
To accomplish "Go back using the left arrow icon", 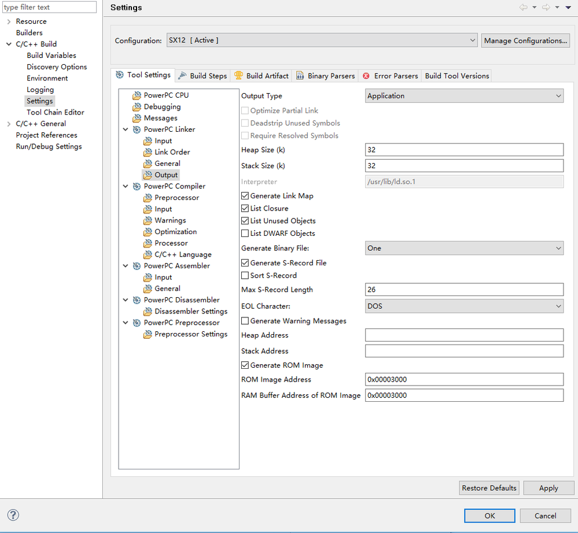I will (x=523, y=8).
